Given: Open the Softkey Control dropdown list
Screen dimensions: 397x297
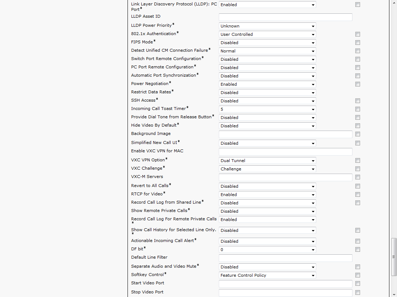Looking at the screenshot, I should pyautogui.click(x=267, y=275).
